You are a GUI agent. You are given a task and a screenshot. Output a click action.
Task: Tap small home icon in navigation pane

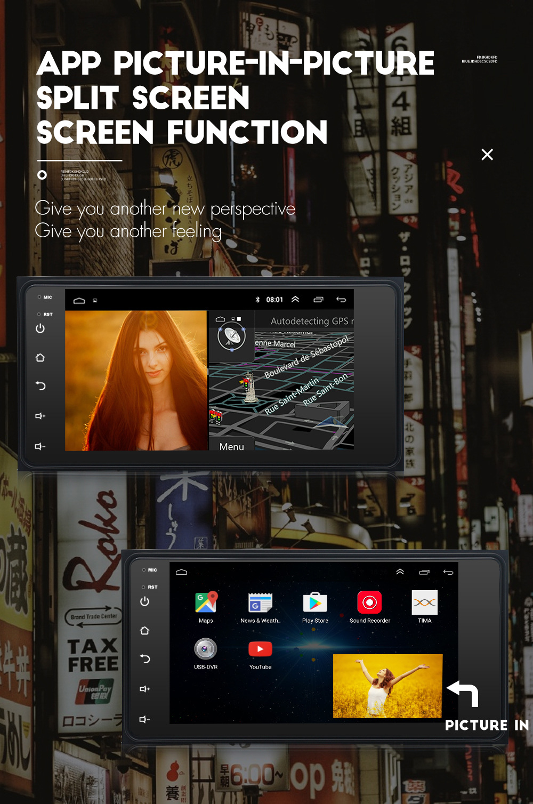tap(220, 319)
